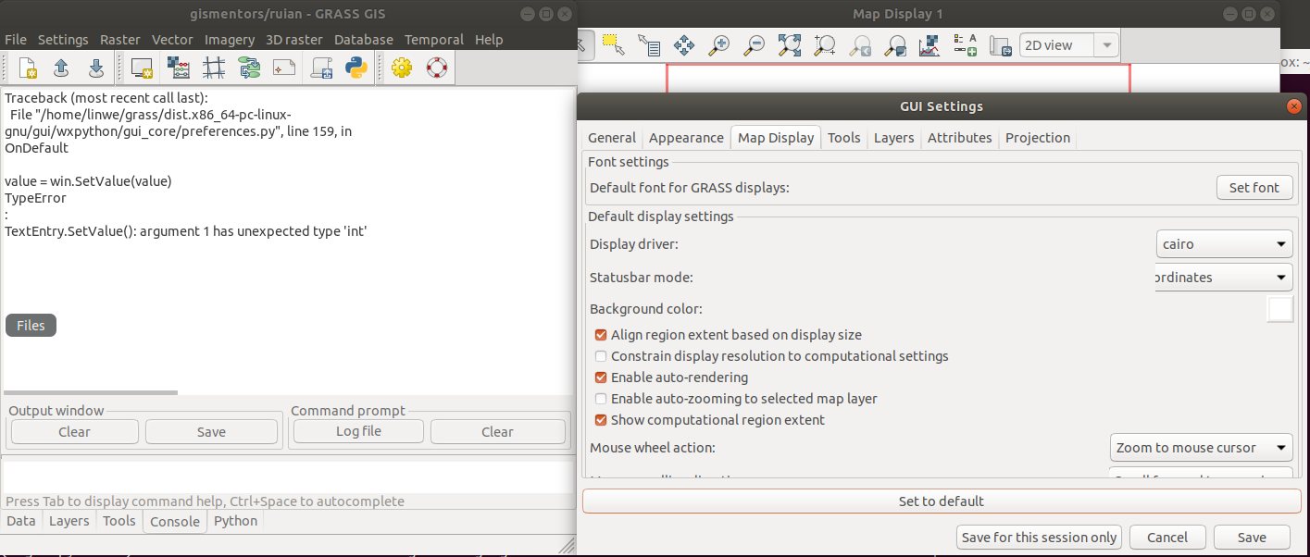The image size is (1310, 557).
Task: Open the Display driver dropdown
Action: pos(1224,243)
